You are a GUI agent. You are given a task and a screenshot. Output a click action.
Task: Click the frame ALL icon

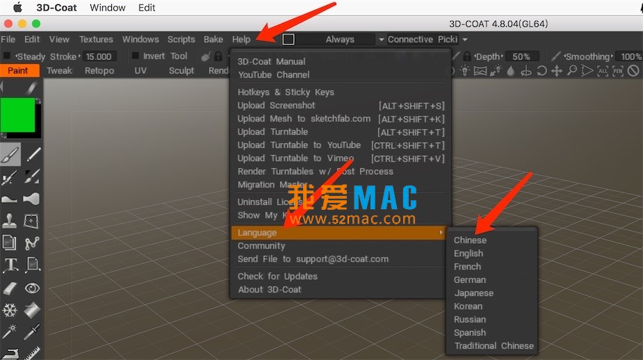click(x=603, y=72)
